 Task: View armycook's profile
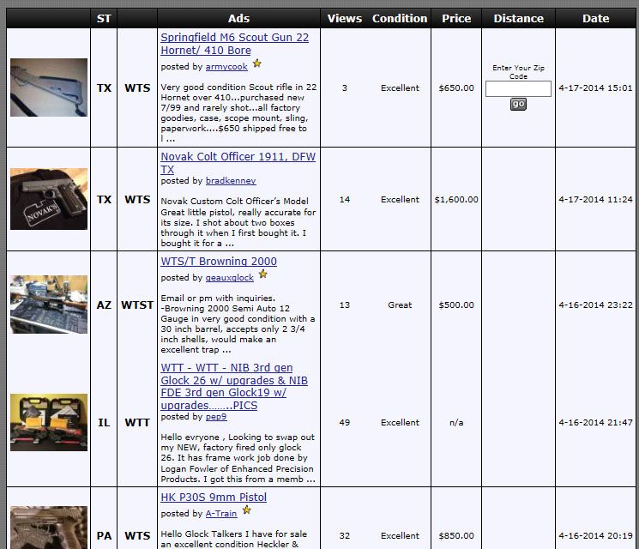(x=226, y=66)
